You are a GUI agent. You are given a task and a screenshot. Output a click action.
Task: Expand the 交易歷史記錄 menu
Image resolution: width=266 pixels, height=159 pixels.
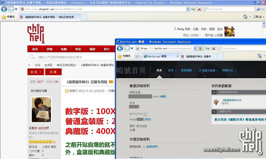(x=208, y=70)
